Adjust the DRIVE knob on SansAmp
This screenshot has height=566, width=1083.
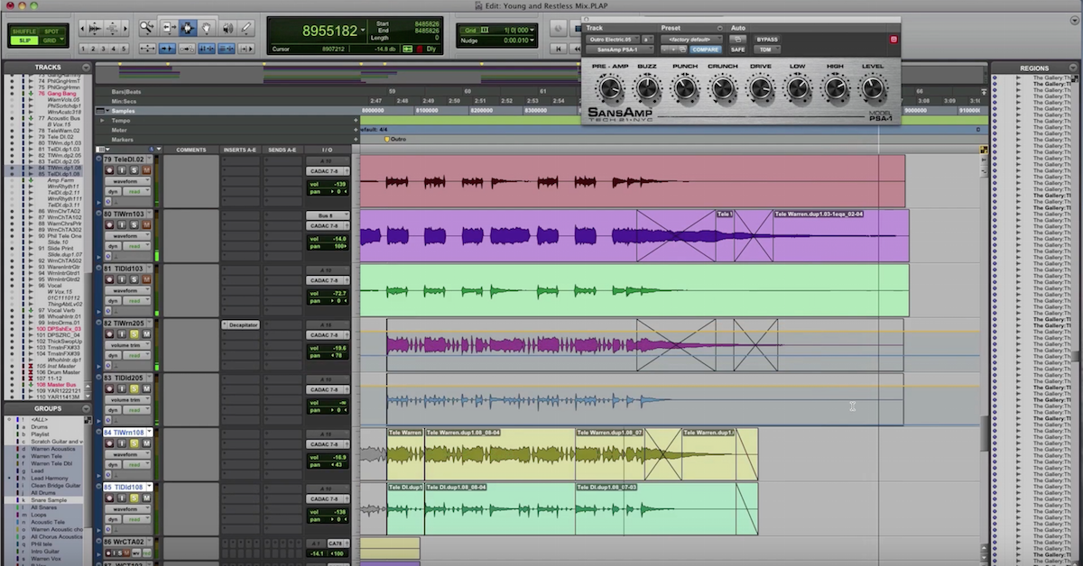[761, 86]
